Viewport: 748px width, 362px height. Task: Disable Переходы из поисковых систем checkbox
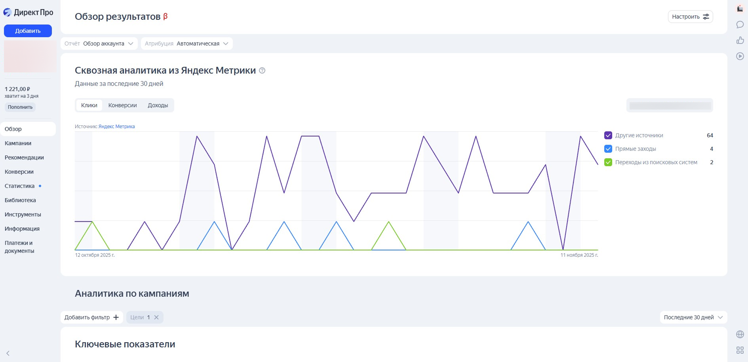608,162
